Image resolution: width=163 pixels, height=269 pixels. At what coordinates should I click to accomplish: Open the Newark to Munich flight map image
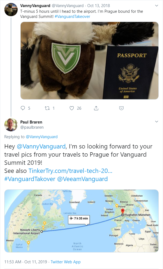[81, 221]
